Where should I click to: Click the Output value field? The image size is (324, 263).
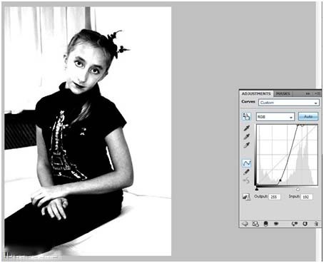tap(274, 197)
